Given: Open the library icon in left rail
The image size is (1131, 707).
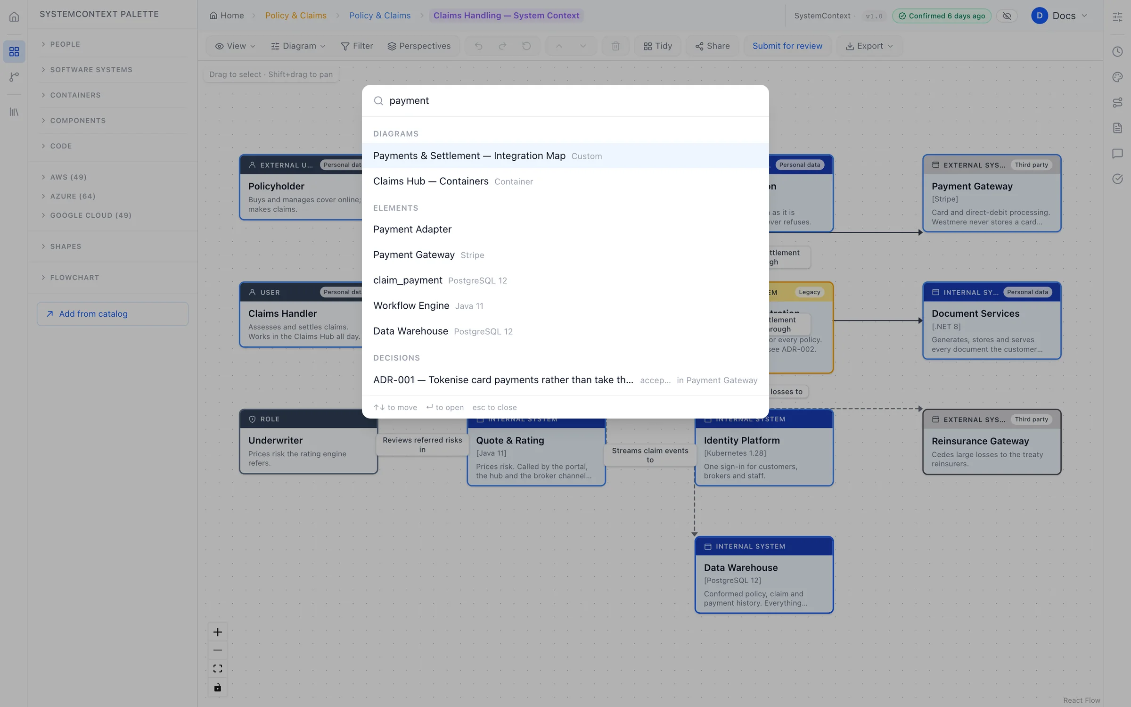Looking at the screenshot, I should [x=14, y=112].
